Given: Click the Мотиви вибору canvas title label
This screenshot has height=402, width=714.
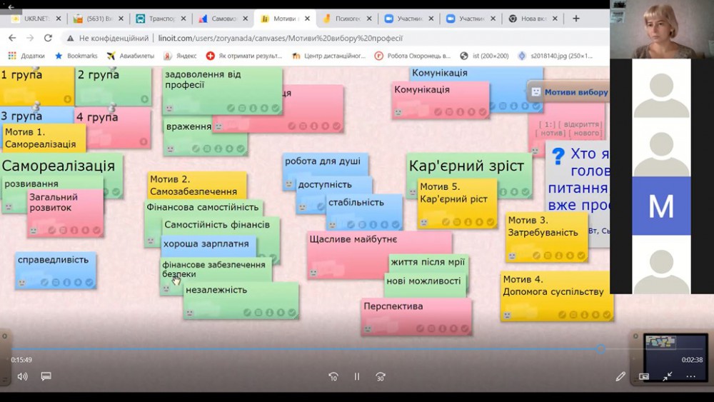Looking at the screenshot, I should [576, 92].
